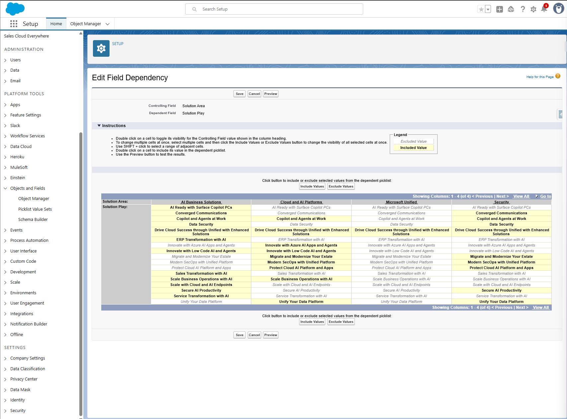Open Sales Cloud Everywhere

click(x=27, y=36)
